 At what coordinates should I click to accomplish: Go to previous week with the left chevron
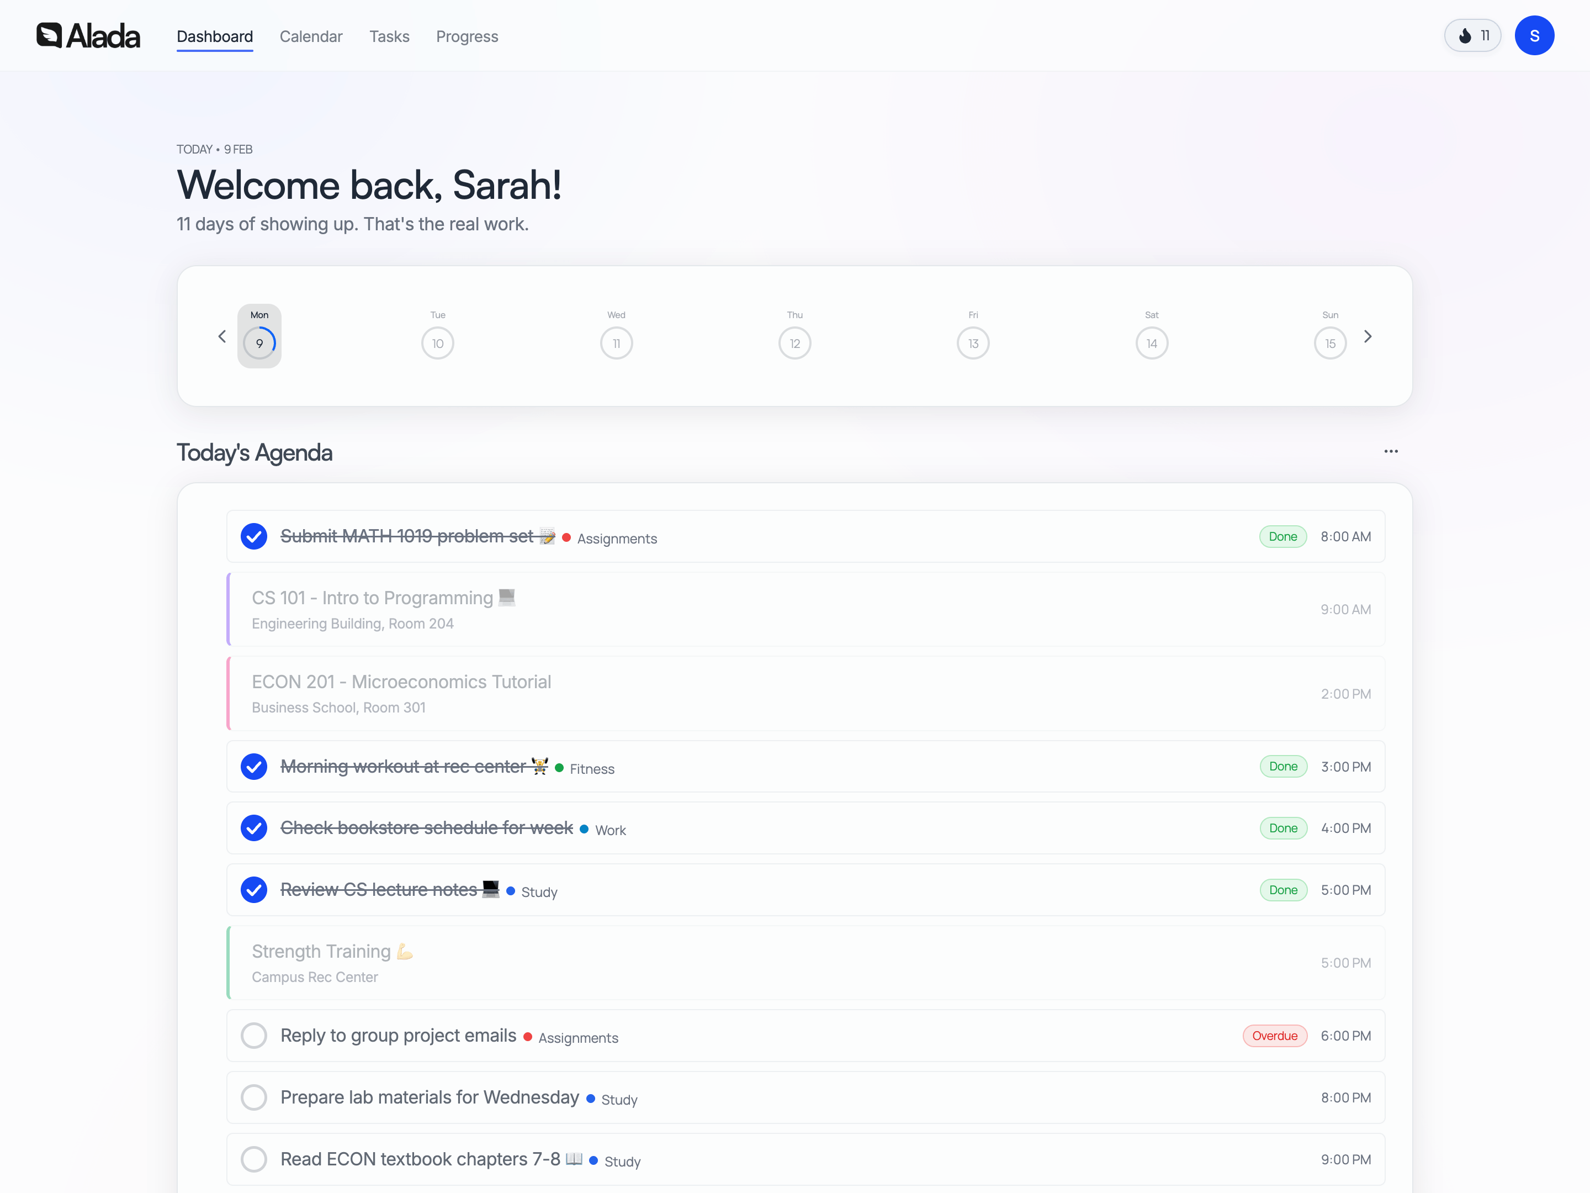(222, 336)
